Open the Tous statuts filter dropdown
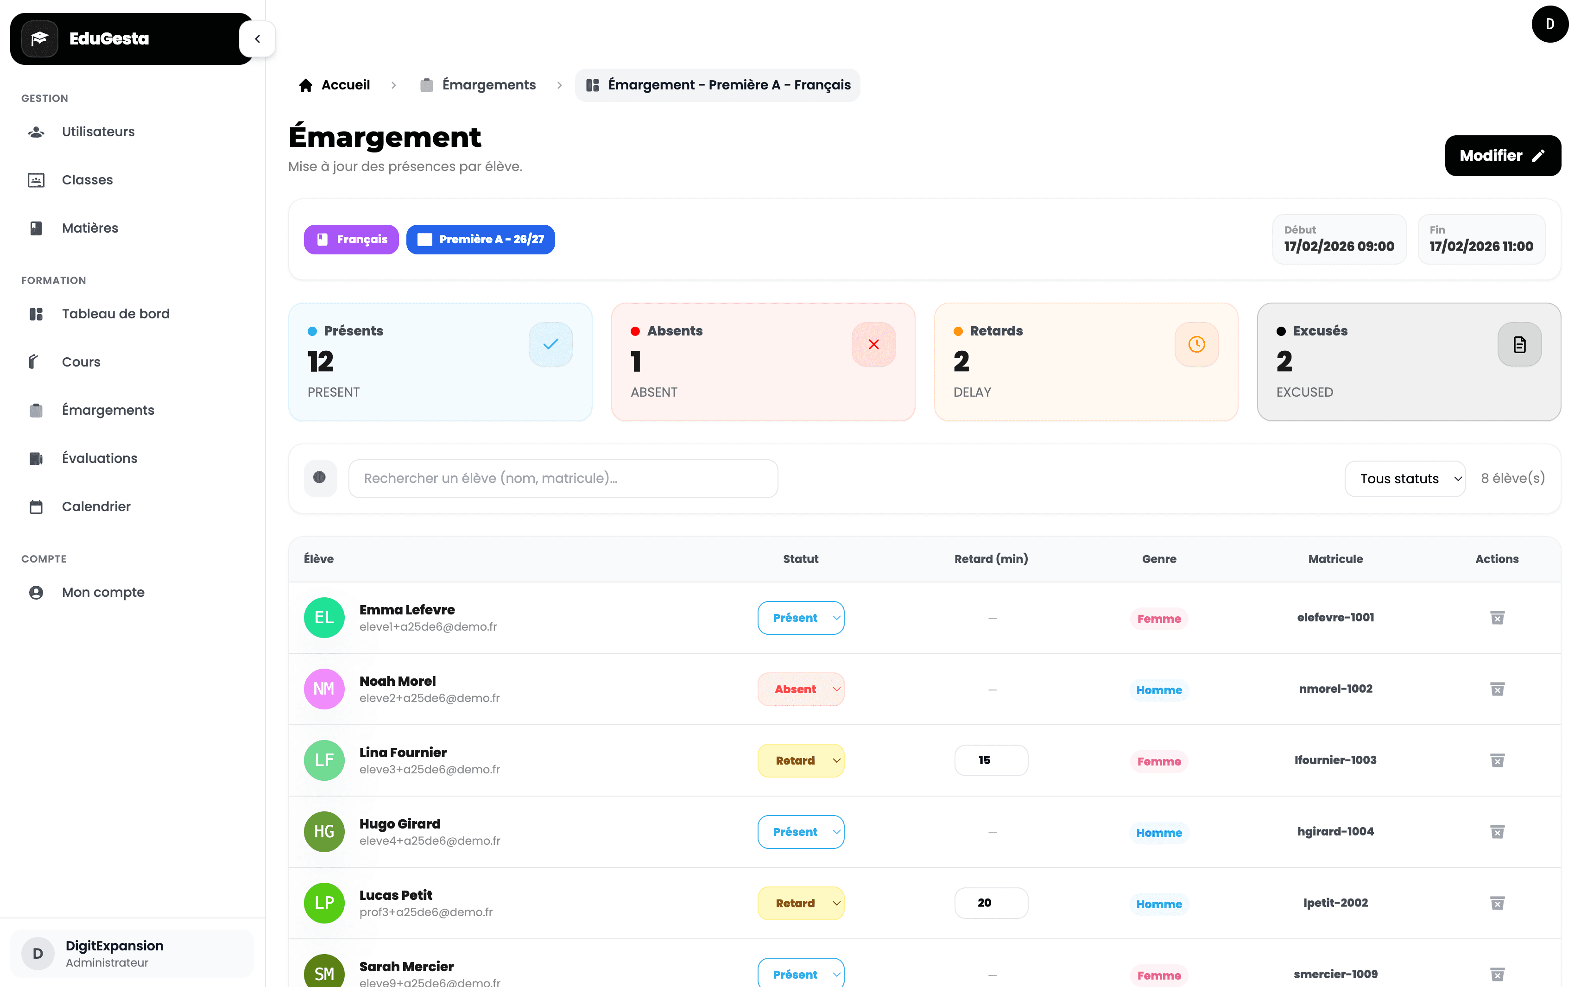 click(x=1405, y=479)
